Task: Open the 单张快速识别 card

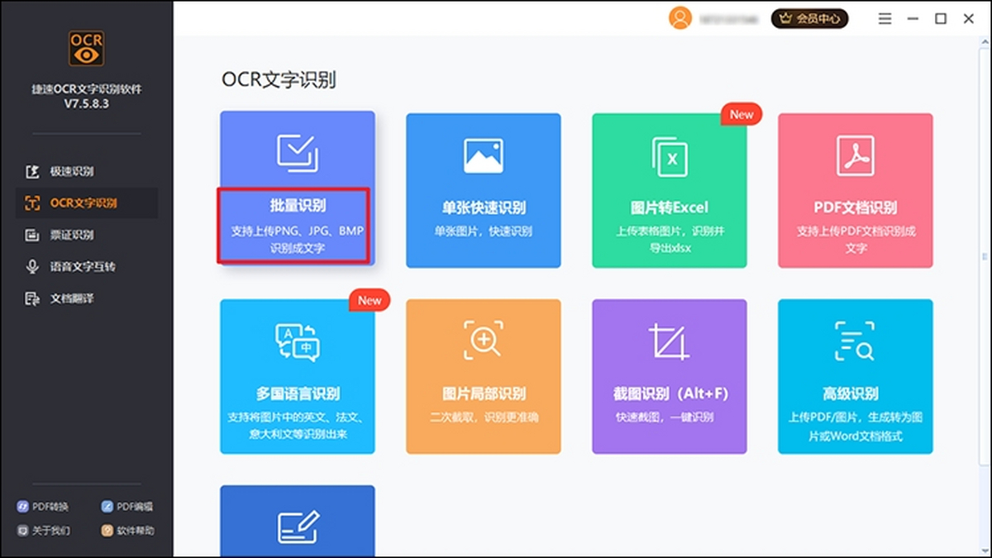Action: pyautogui.click(x=483, y=190)
